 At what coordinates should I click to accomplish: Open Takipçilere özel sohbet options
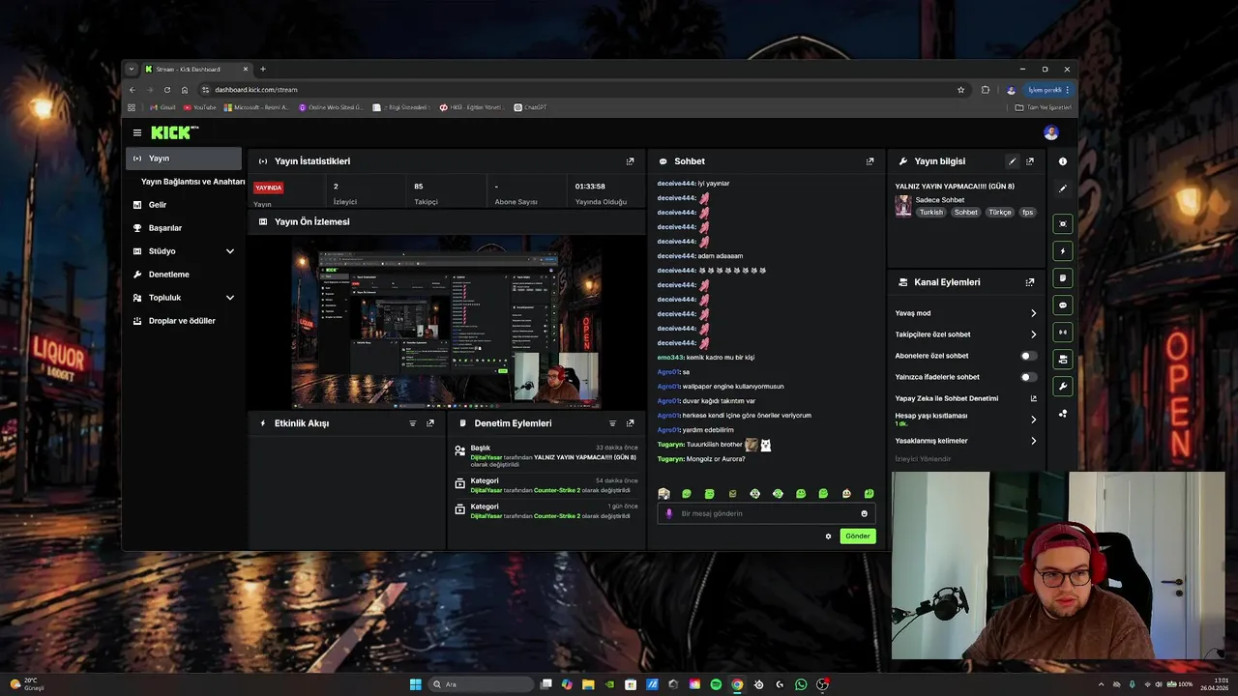[x=965, y=334]
